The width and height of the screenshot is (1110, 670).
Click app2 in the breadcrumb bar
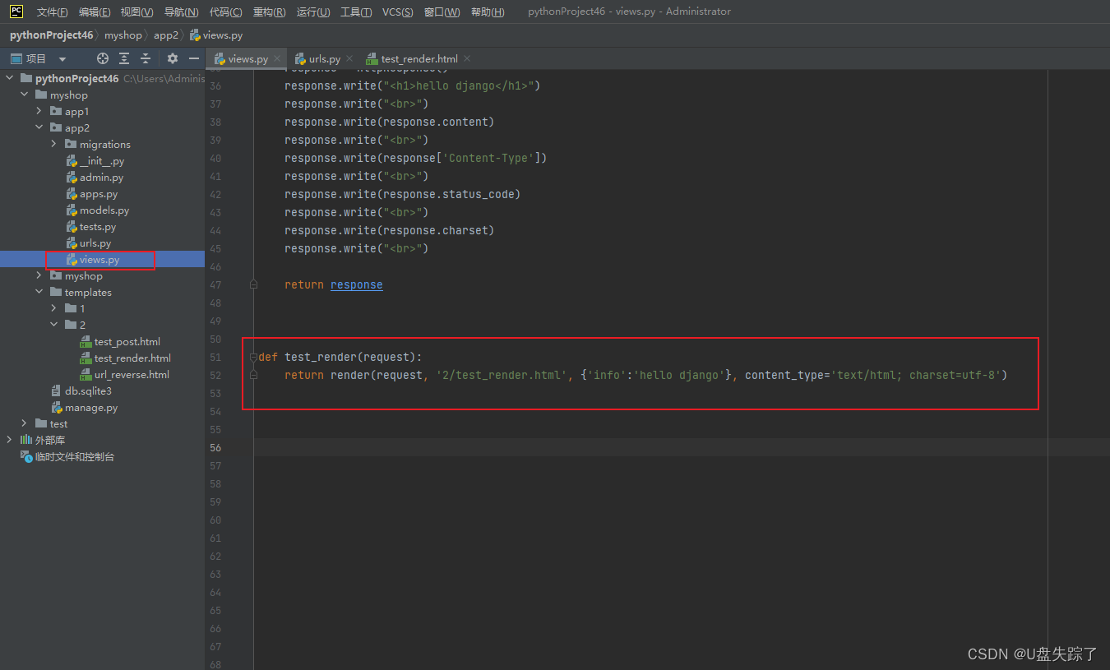click(x=165, y=35)
